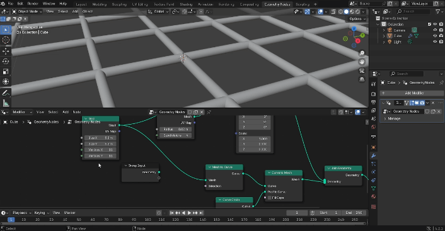Switch to the UV Editing workspace tab
This screenshot has height=231, width=445.
point(140,4)
